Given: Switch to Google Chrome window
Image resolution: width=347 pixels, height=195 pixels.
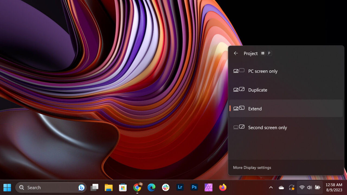Looking at the screenshot, I should [x=137, y=187].
